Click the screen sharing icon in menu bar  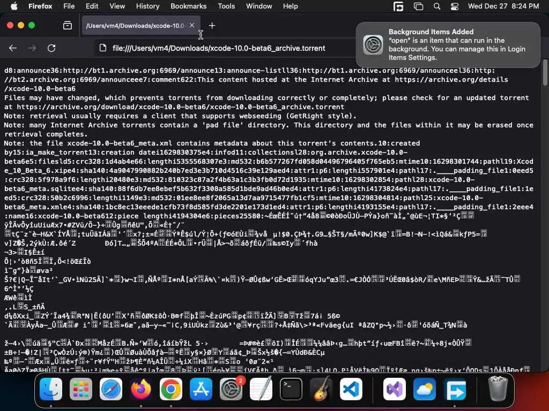pyautogui.click(x=398, y=6)
